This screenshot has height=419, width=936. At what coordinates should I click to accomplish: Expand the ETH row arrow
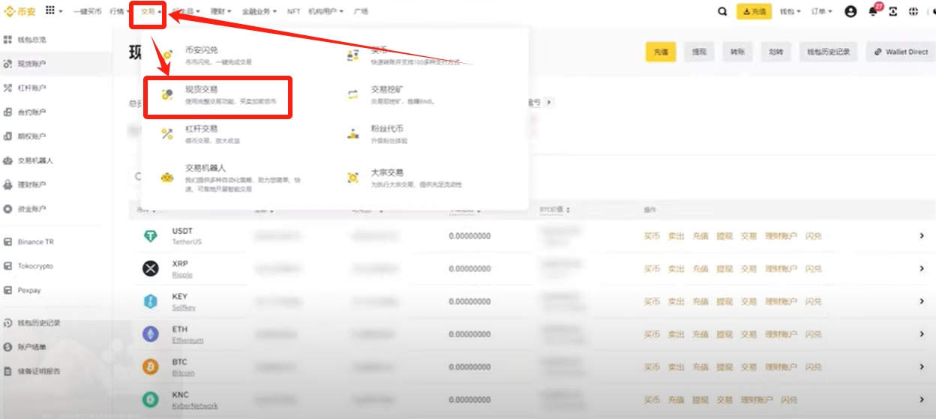click(922, 334)
